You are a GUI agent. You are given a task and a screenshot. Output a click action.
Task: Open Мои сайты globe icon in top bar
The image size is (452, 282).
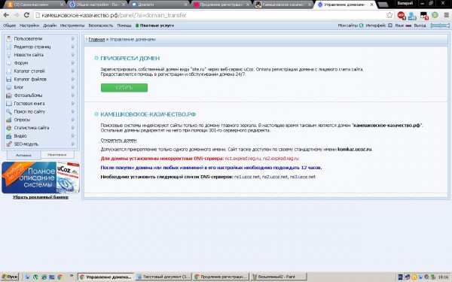click(x=361, y=26)
